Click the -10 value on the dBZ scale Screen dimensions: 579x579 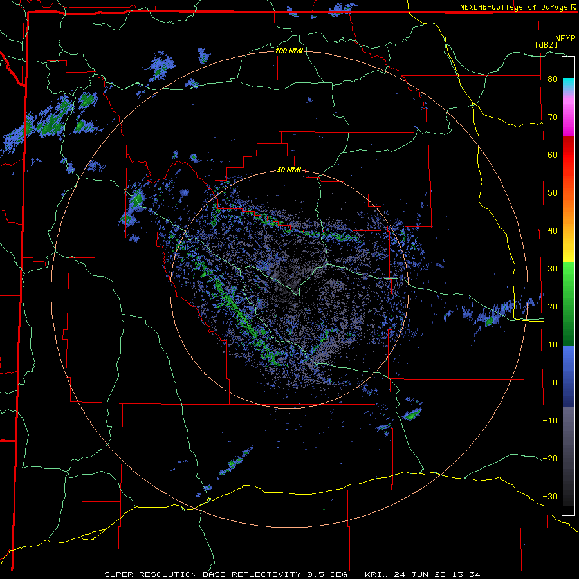pyautogui.click(x=550, y=421)
